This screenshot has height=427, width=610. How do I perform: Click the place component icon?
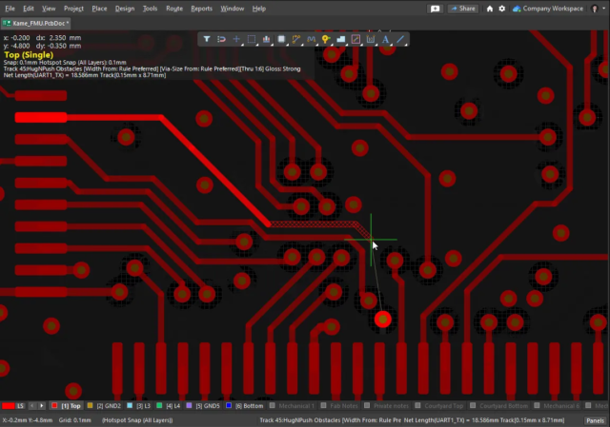coord(281,39)
